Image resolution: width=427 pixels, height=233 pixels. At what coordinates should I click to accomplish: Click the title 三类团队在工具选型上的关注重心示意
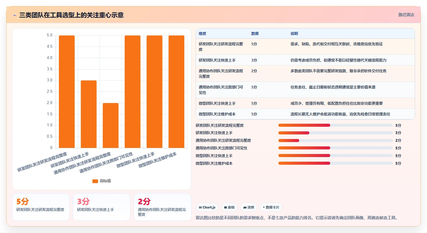(x=72, y=15)
